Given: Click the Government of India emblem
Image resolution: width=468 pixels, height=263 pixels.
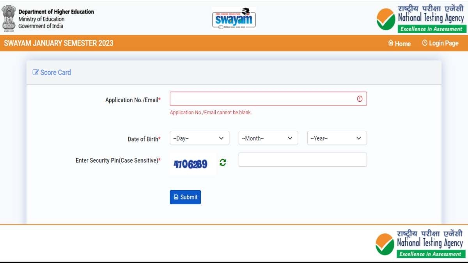Looking at the screenshot, I should pyautogui.click(x=9, y=17).
